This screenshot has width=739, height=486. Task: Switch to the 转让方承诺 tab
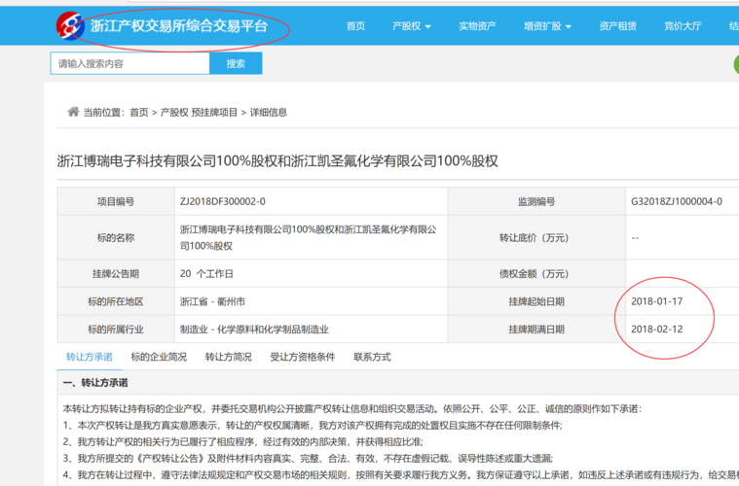click(90, 357)
